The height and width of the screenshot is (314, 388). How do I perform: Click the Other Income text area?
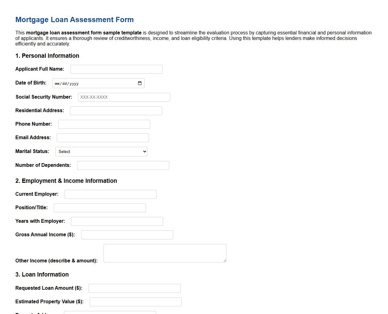tap(165, 253)
